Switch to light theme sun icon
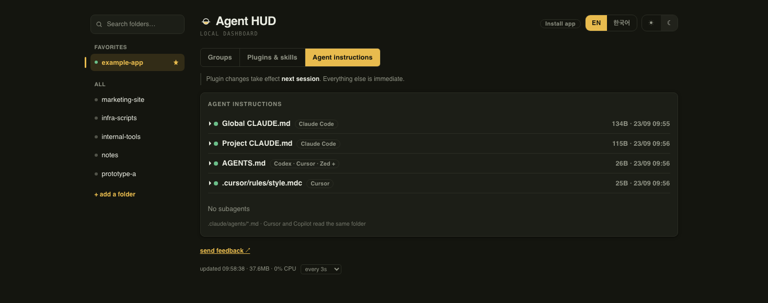 (651, 23)
